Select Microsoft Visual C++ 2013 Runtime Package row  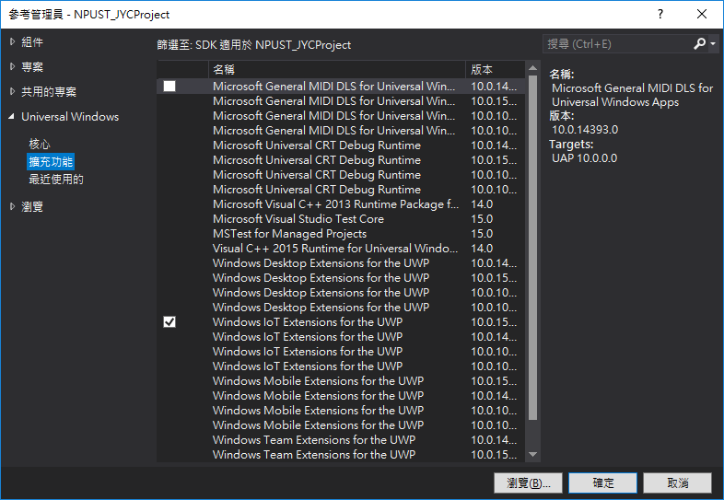[x=341, y=204]
